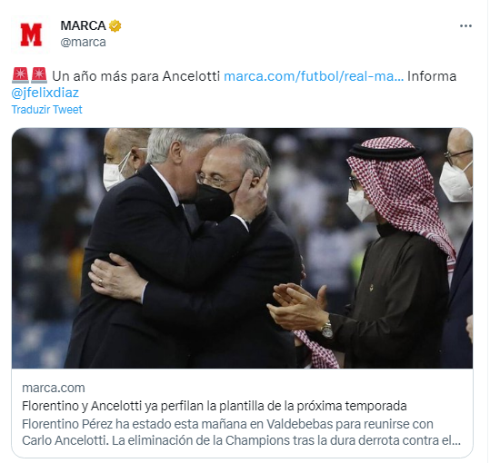Image resolution: width=500 pixels, height=463 pixels.
Task: Click Traduzir Tweet to translate
Action: pos(47,110)
